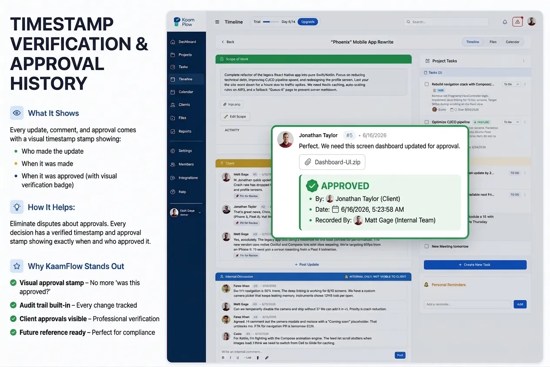Click the Internal Discussion header
The width and height of the screenshot is (550, 367).
point(313,276)
